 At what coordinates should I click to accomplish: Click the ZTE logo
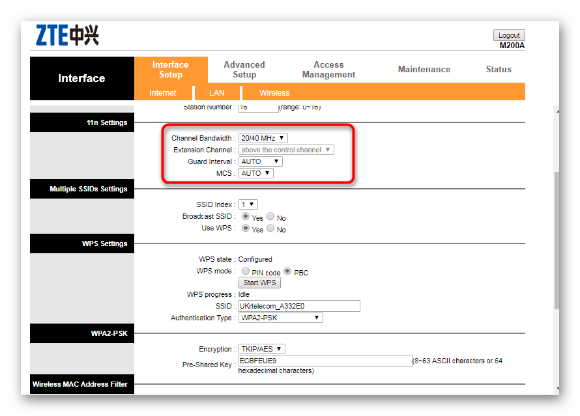pos(67,35)
